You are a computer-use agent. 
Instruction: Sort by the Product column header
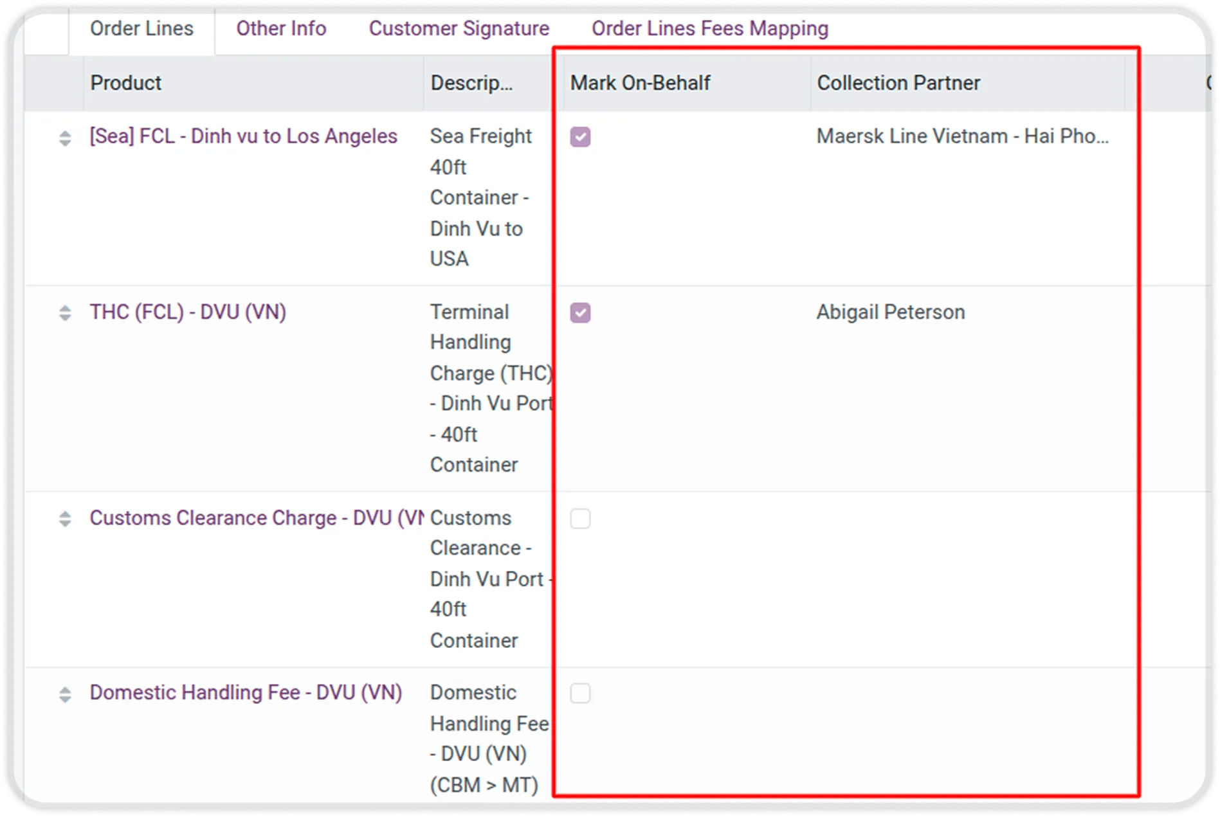click(x=126, y=83)
